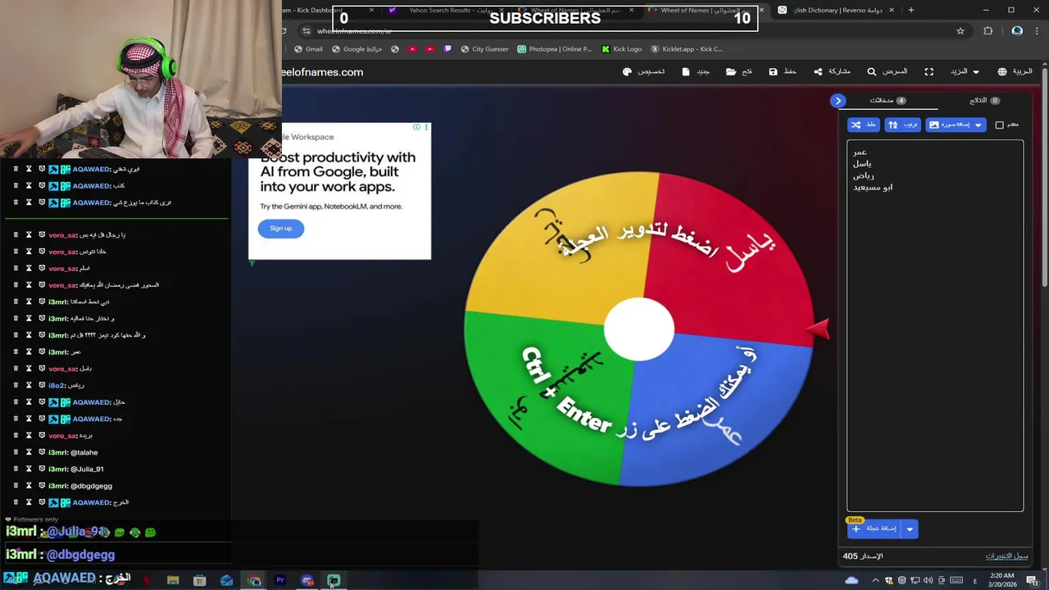This screenshot has height=590, width=1049.
Task: Click the add wheel button
Action: [x=874, y=529]
